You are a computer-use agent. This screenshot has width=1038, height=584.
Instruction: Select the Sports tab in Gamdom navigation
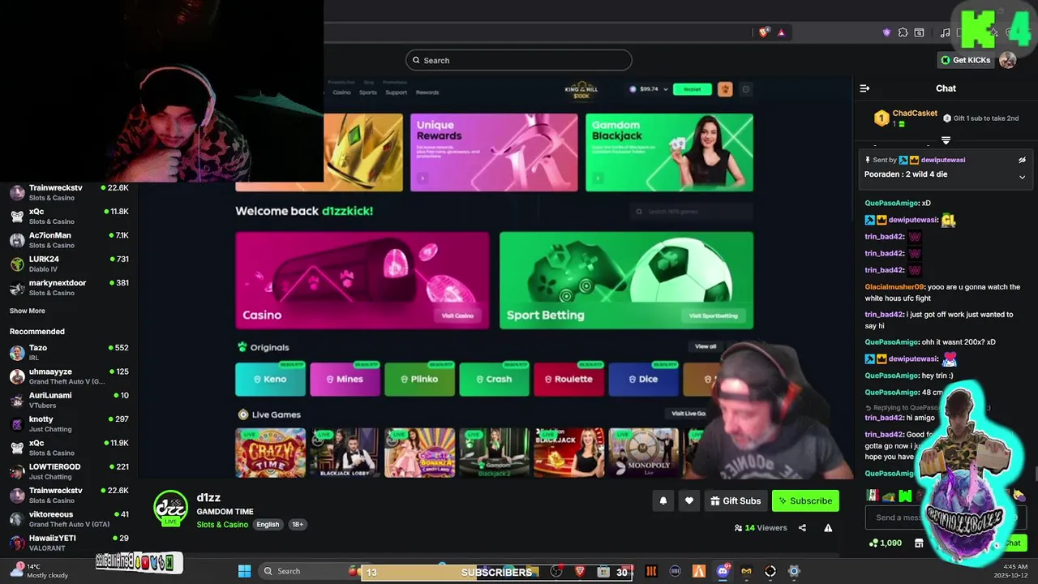368,92
